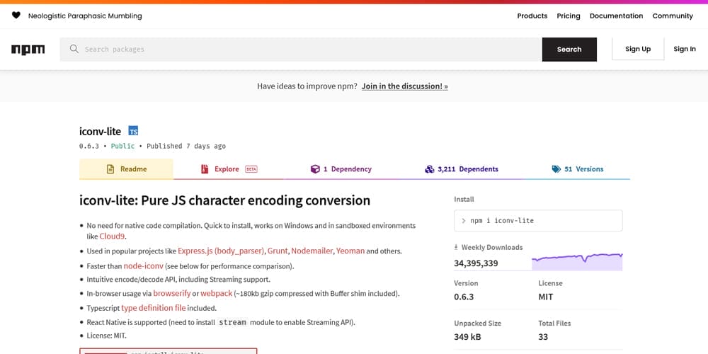Screen dimensions: 708x354
Task: Open the Pricing menu item
Action: point(569,16)
